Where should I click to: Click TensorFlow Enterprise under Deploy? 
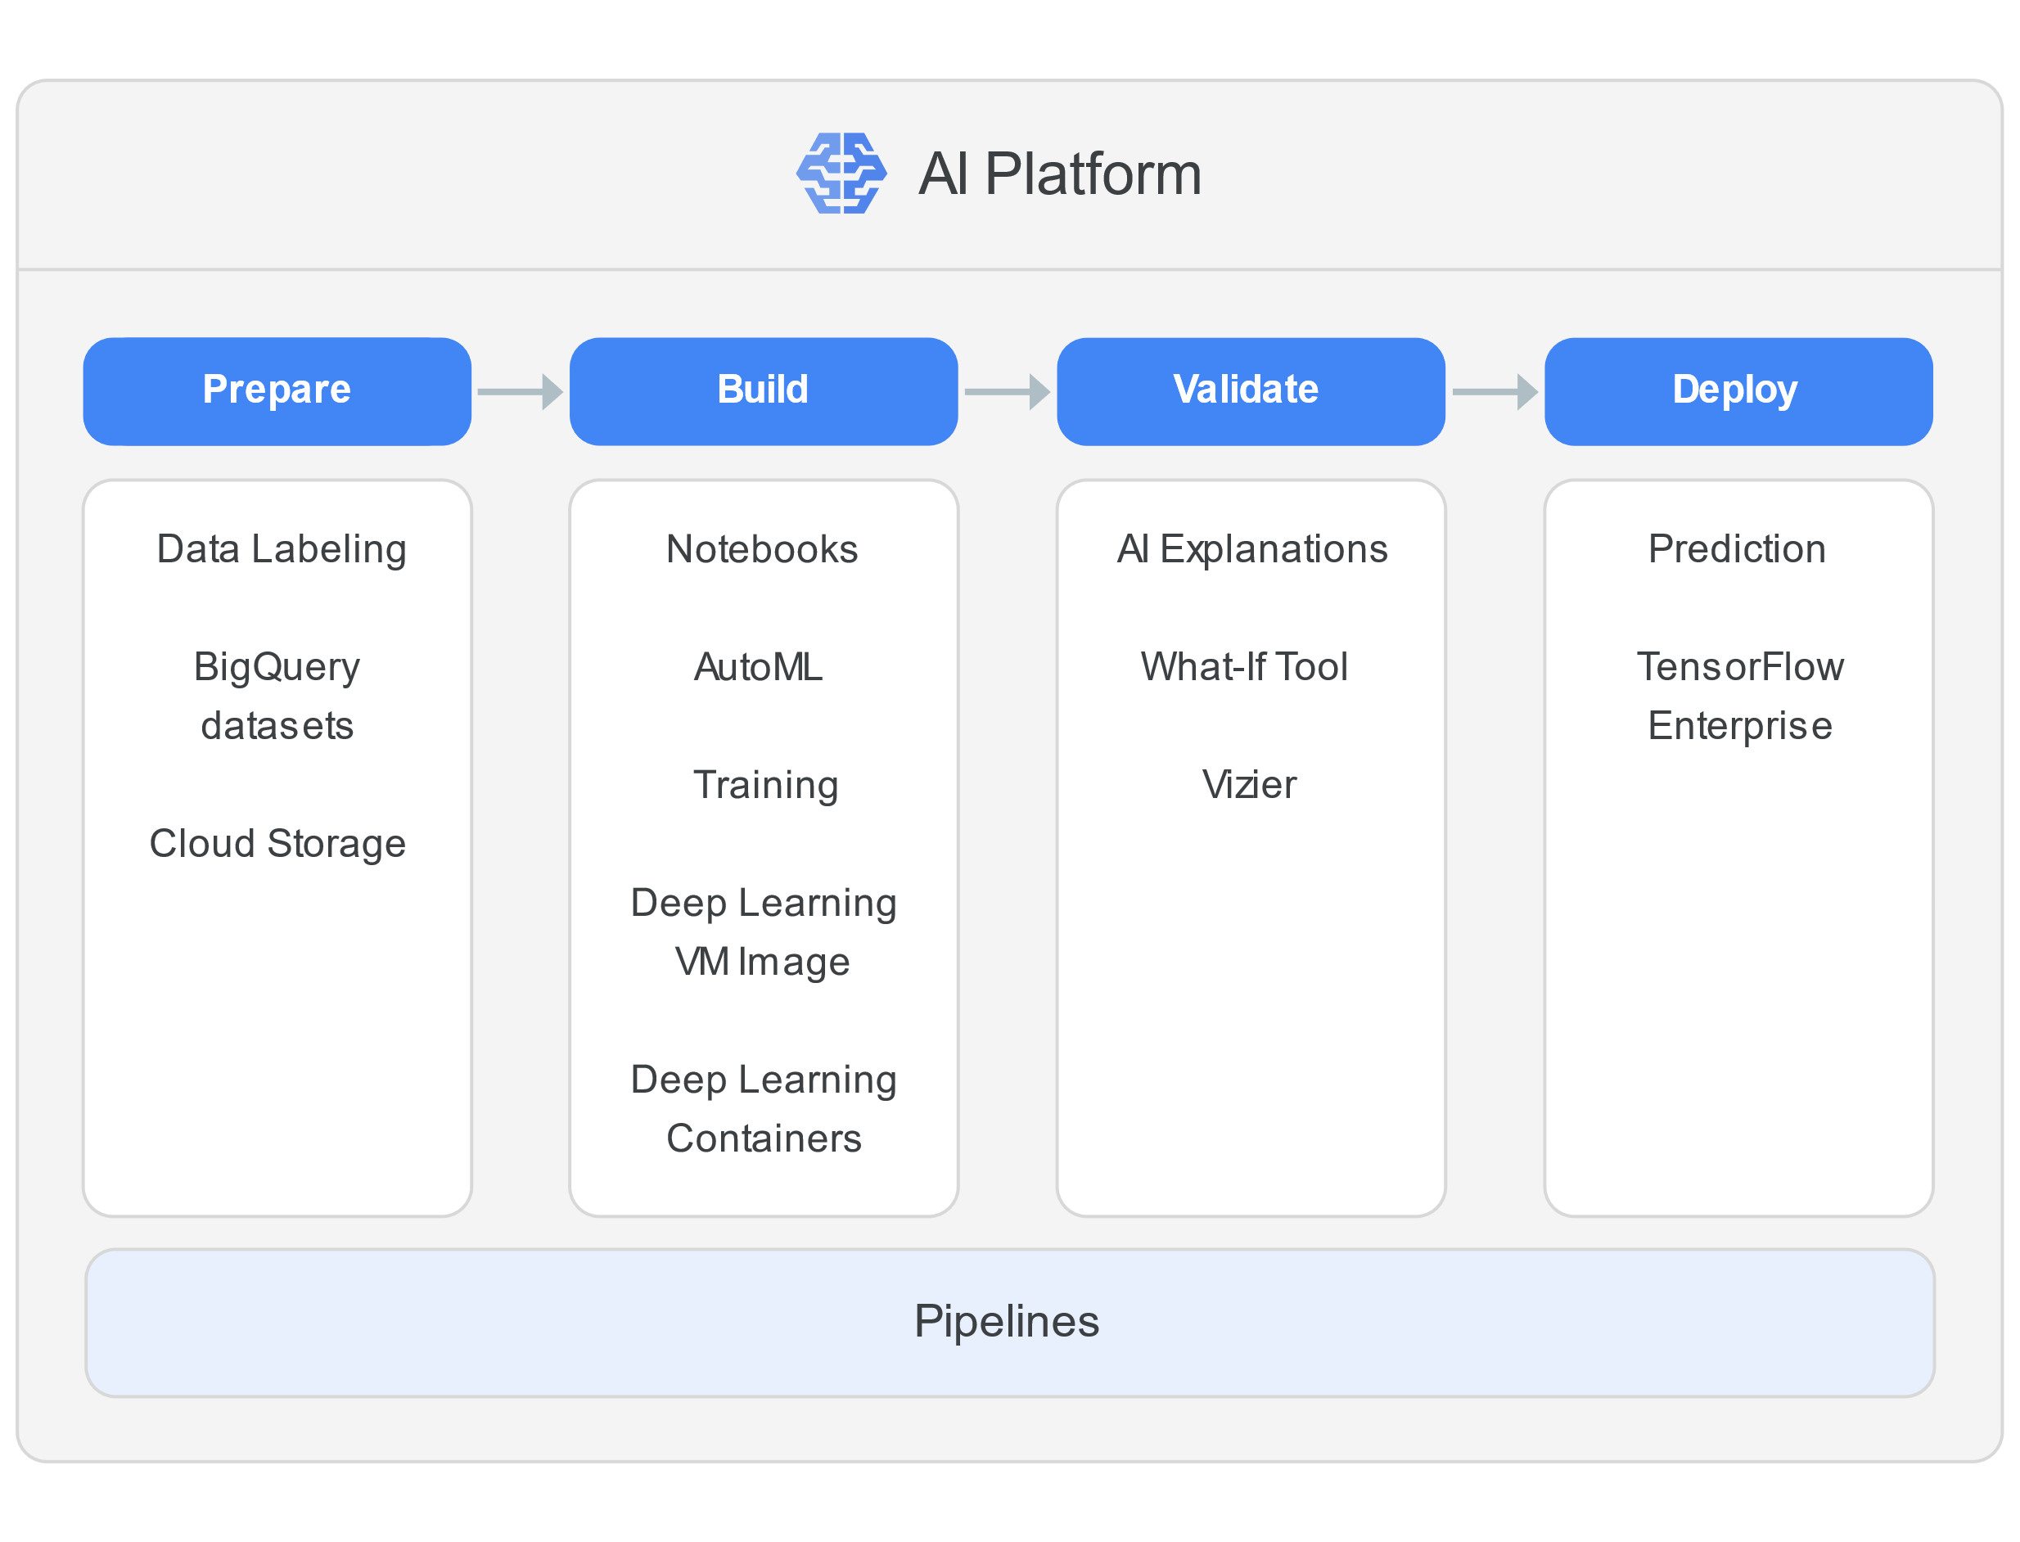pos(1739,696)
